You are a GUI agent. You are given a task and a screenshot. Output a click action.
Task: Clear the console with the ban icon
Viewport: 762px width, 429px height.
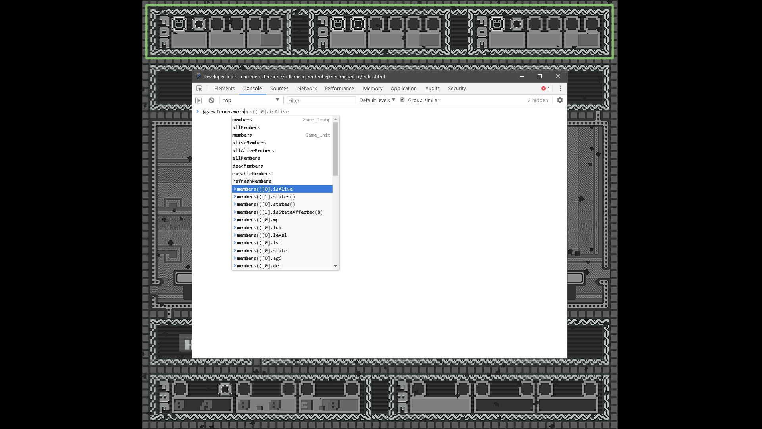[x=212, y=100]
